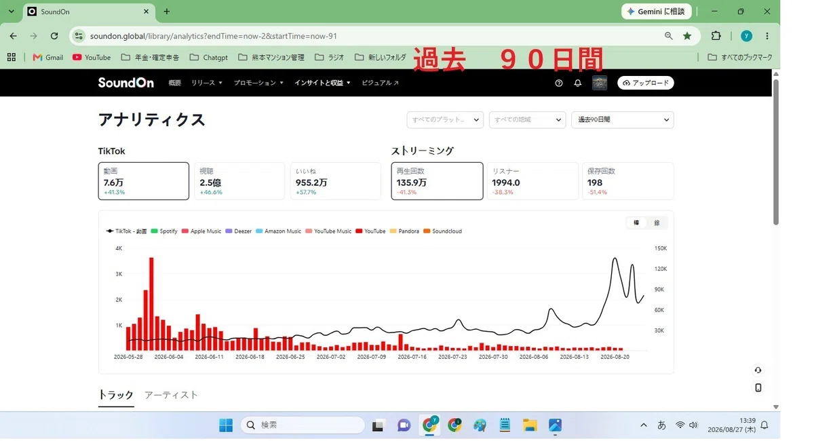The width and height of the screenshot is (814, 441).
Task: Open the 概要 overview menu item
Action: [x=174, y=83]
